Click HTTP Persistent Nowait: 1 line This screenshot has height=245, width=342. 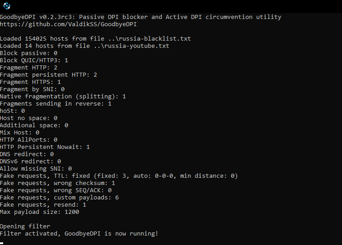45,147
